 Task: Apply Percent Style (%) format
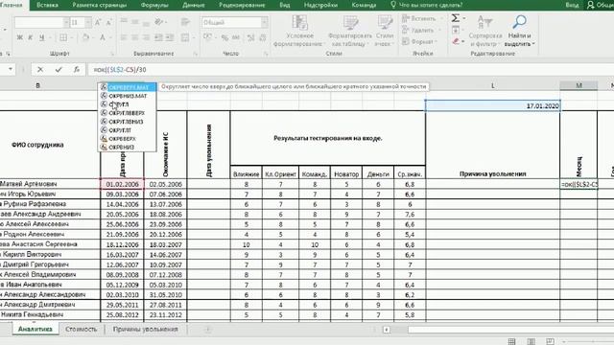[x=224, y=37]
